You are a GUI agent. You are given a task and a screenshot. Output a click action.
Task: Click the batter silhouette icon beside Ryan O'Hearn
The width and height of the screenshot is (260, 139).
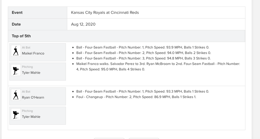click(16, 95)
